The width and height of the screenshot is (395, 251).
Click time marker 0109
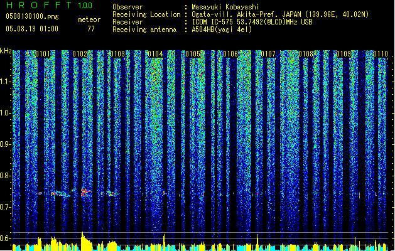[344, 54]
